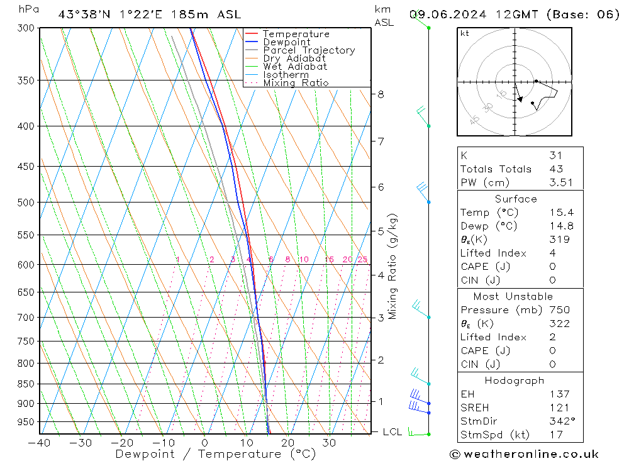Click the 950 hPa pressure label

26,422
